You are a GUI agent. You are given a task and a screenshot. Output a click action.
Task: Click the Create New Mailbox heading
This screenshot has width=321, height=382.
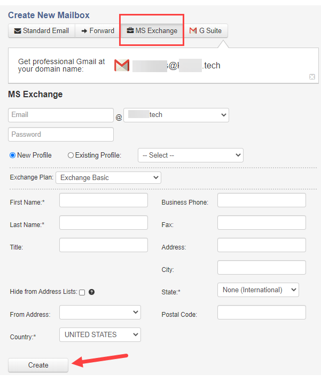point(49,15)
